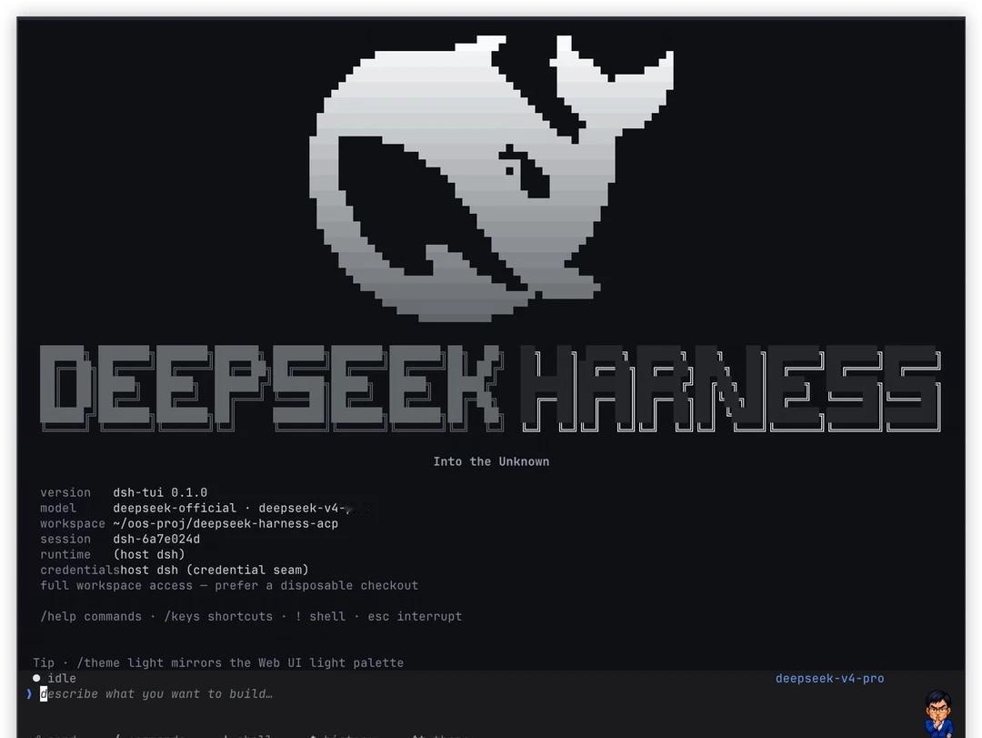Click the 'Into the Unknown' tagline
This screenshot has width=982, height=738.
(x=491, y=461)
